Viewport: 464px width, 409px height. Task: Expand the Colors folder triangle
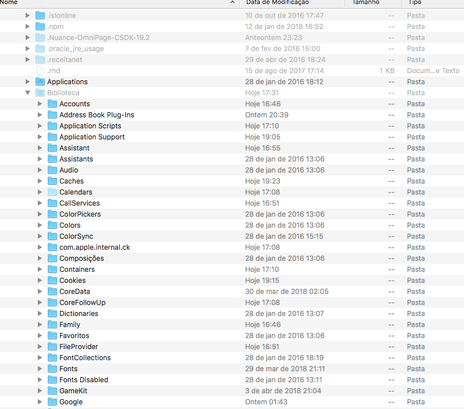(x=40, y=225)
